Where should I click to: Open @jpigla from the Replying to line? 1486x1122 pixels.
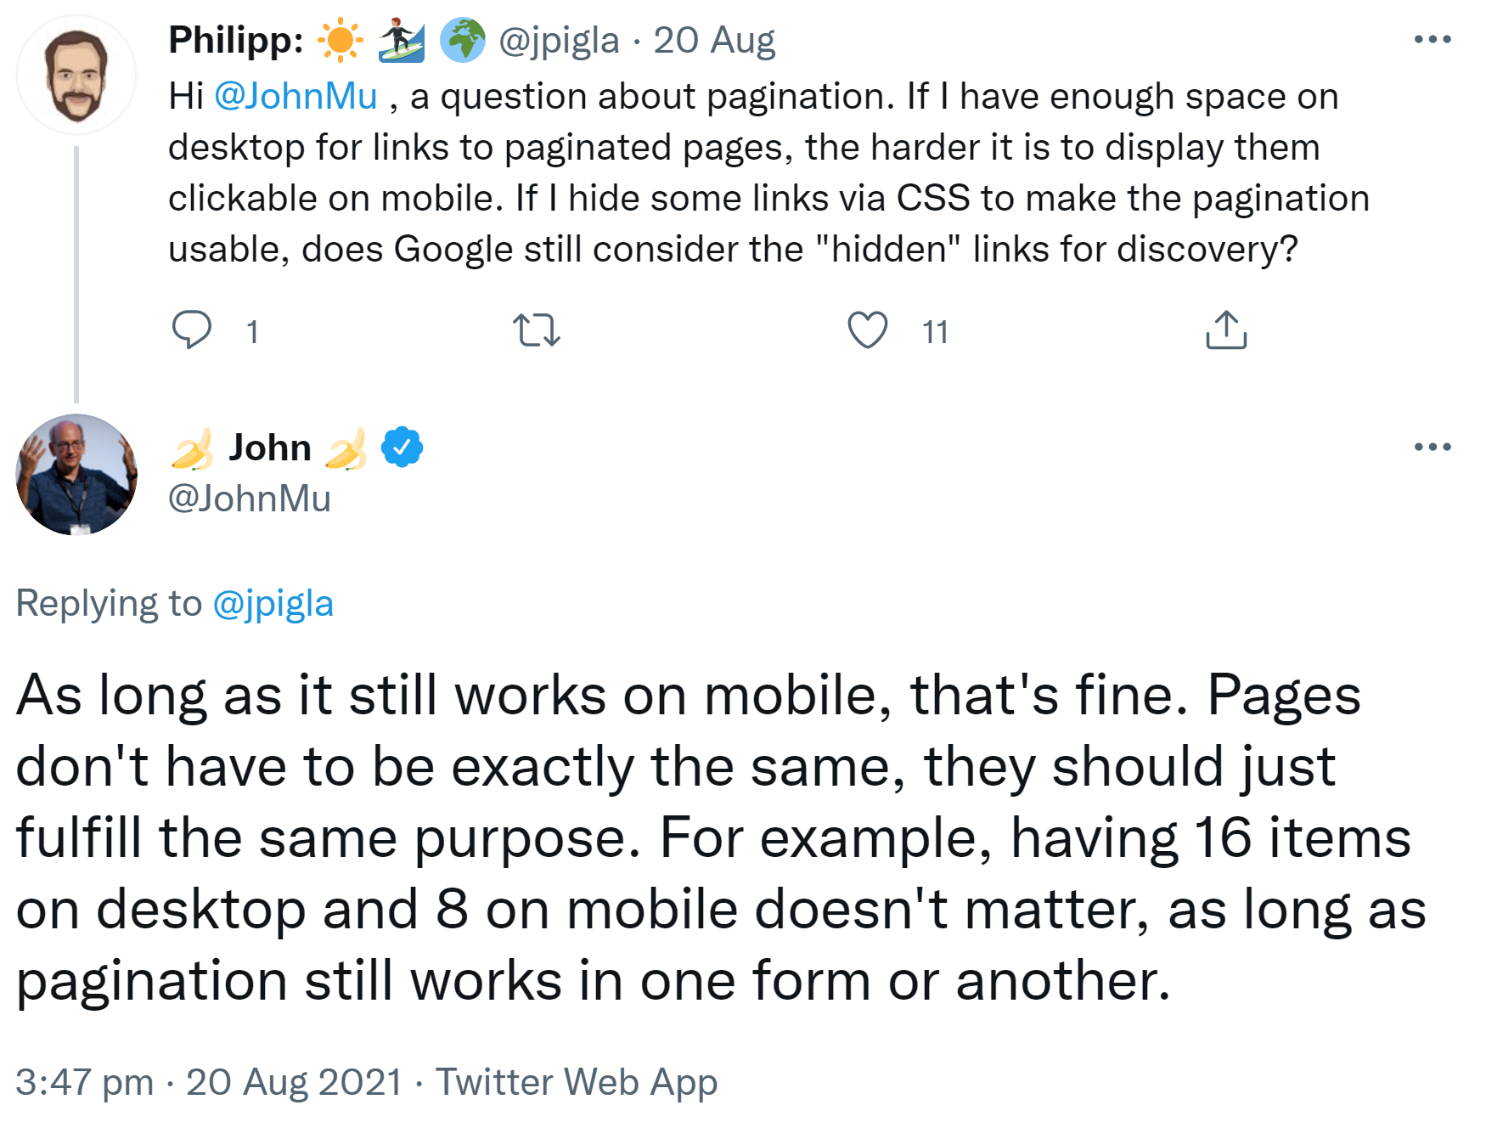click(x=272, y=603)
